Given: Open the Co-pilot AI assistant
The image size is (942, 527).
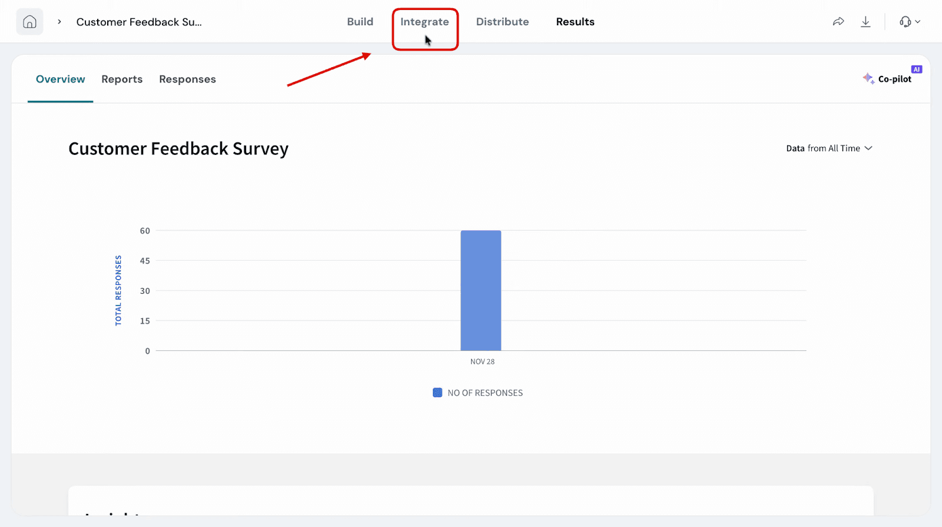Looking at the screenshot, I should [x=887, y=79].
